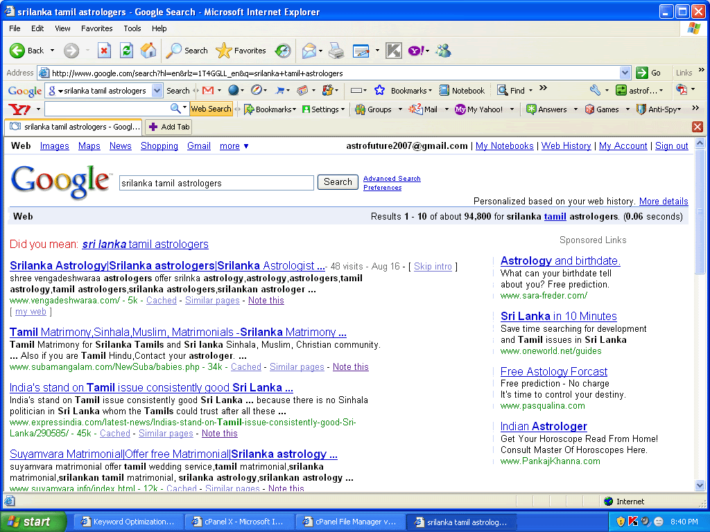Open Google Toolbar wrench settings icon
The height and width of the screenshot is (532, 710).
point(595,90)
